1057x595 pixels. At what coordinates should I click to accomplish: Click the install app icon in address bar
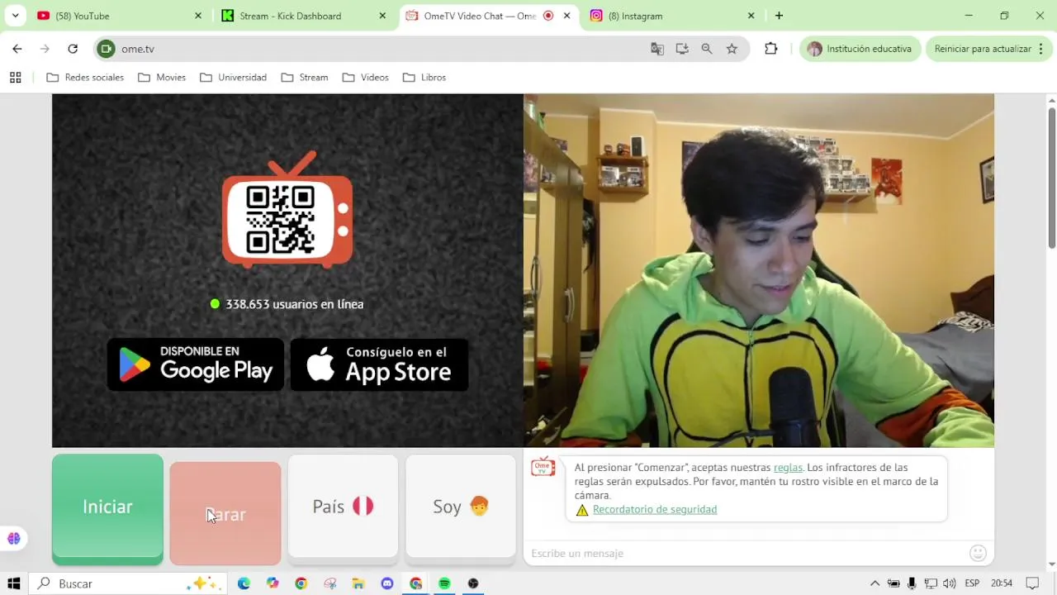[x=682, y=49]
